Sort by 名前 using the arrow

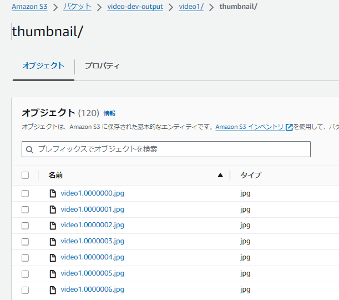220,175
